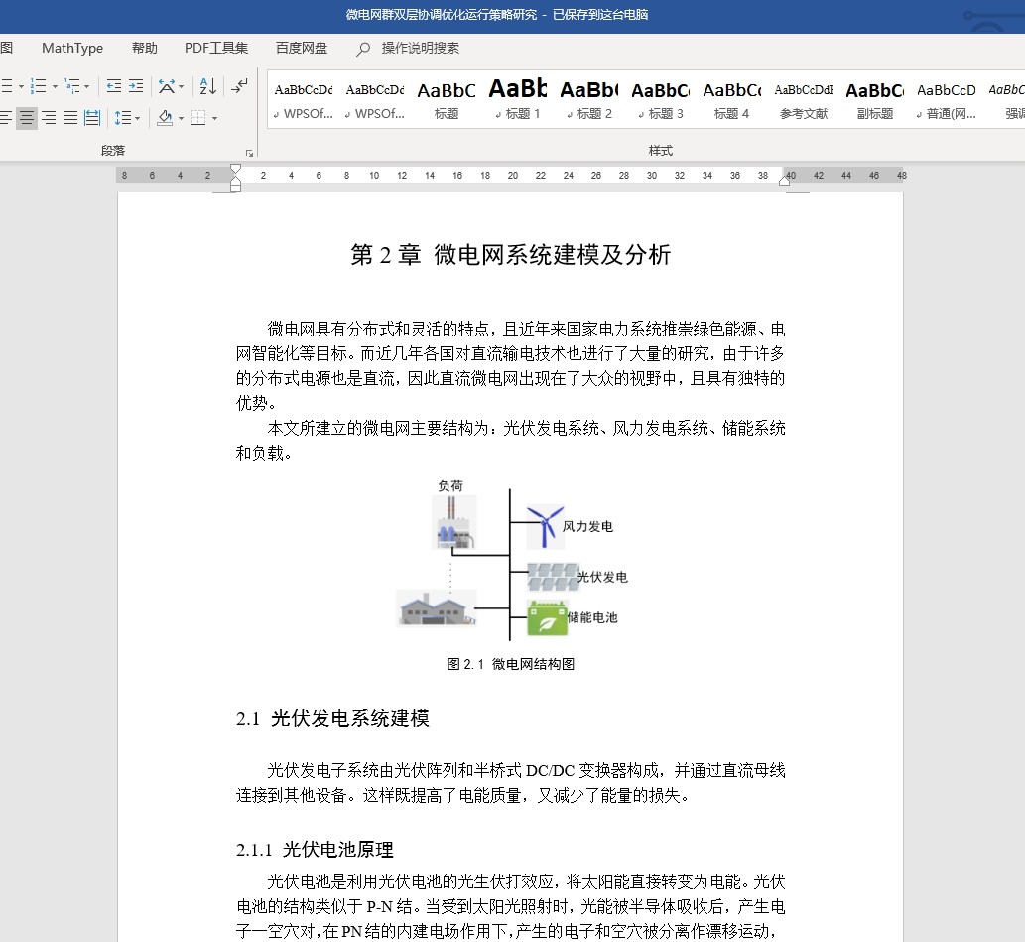Viewport: 1025px width, 942px height.
Task: Click the decrease indent icon
Action: pyautogui.click(x=114, y=86)
